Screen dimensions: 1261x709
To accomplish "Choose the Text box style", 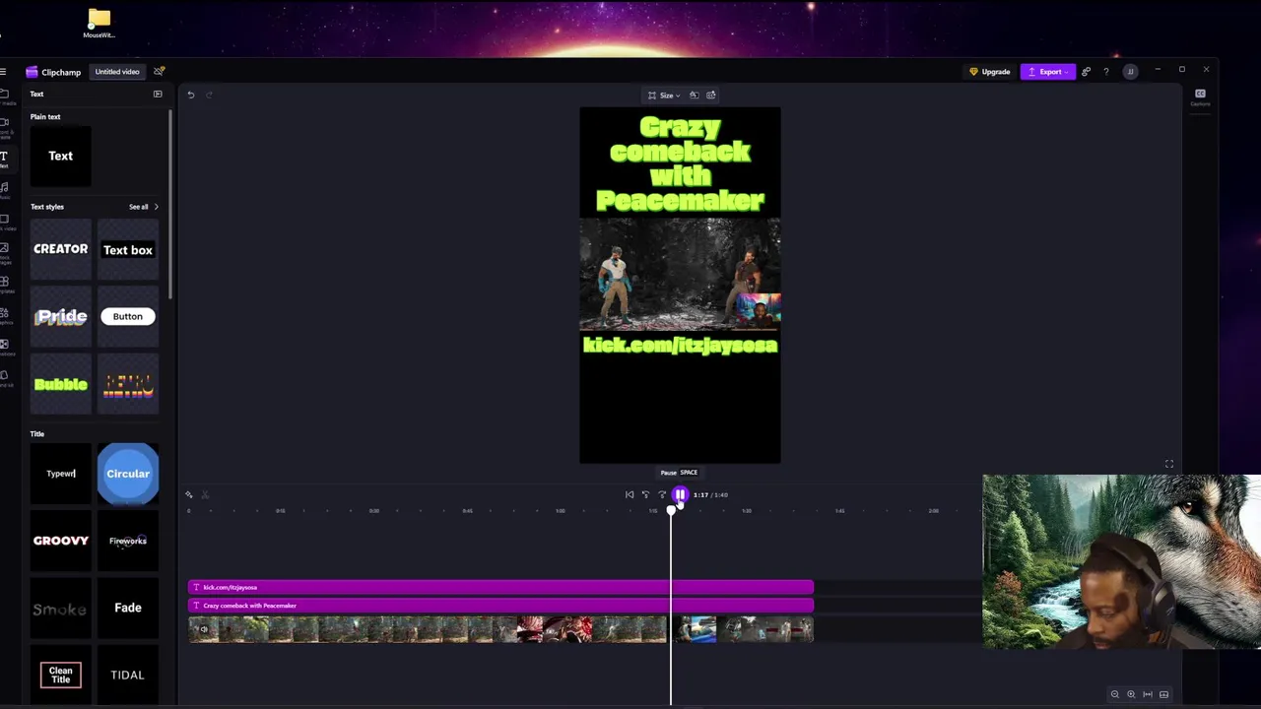I will coord(128,249).
